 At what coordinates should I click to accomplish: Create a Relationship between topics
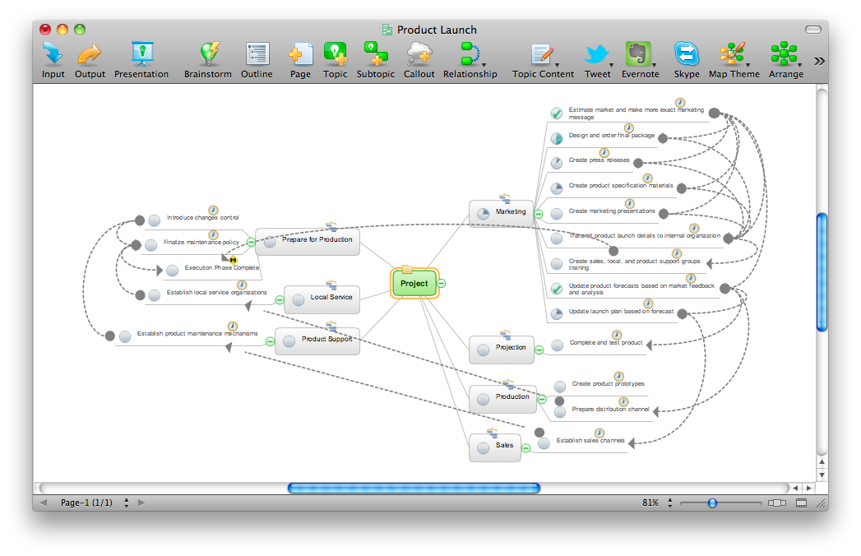tap(470, 60)
